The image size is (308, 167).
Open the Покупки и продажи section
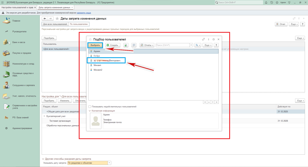pos(21,53)
